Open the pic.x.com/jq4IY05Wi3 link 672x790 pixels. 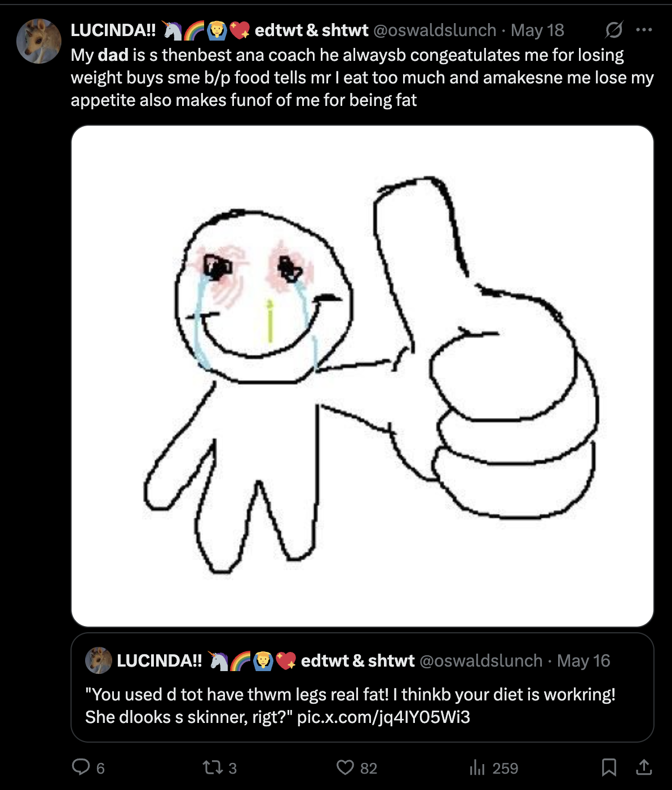[383, 717]
